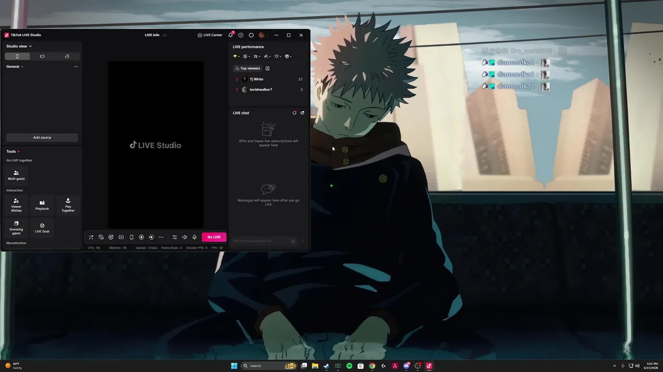The height and width of the screenshot is (372, 663).
Task: Open the clock showing 5:01 PM
Action: click(x=651, y=366)
